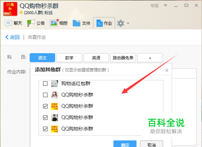Switch to the 作业 homework tab
Screen dimensions: 202x147
[x=104, y=23]
